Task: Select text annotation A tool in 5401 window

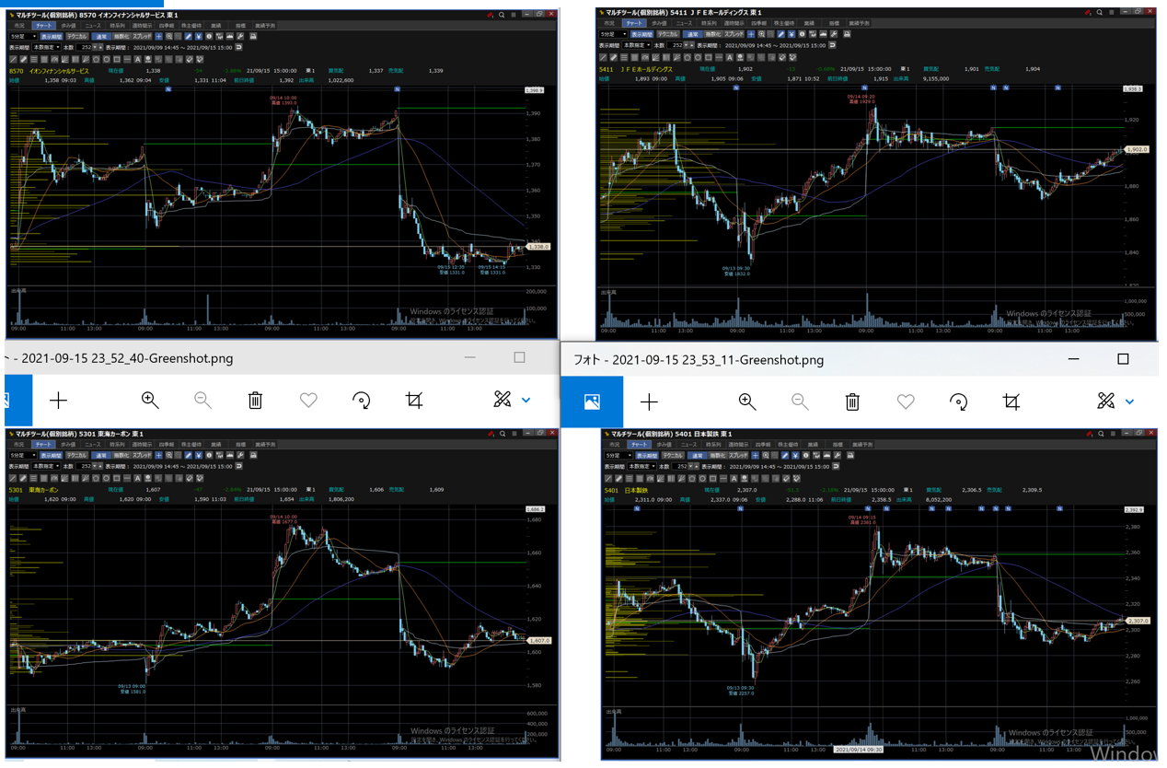Action: click(x=734, y=479)
